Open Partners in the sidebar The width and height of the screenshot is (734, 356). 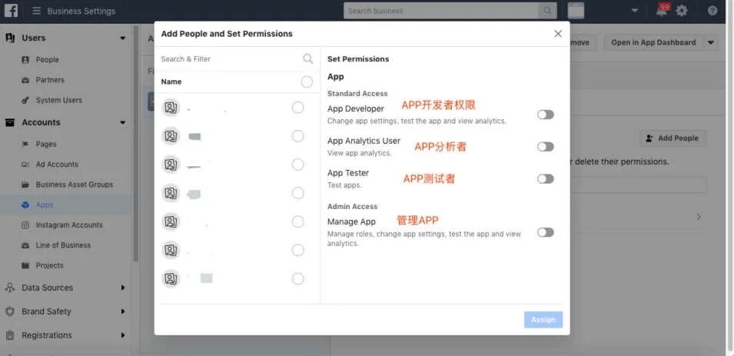(50, 80)
